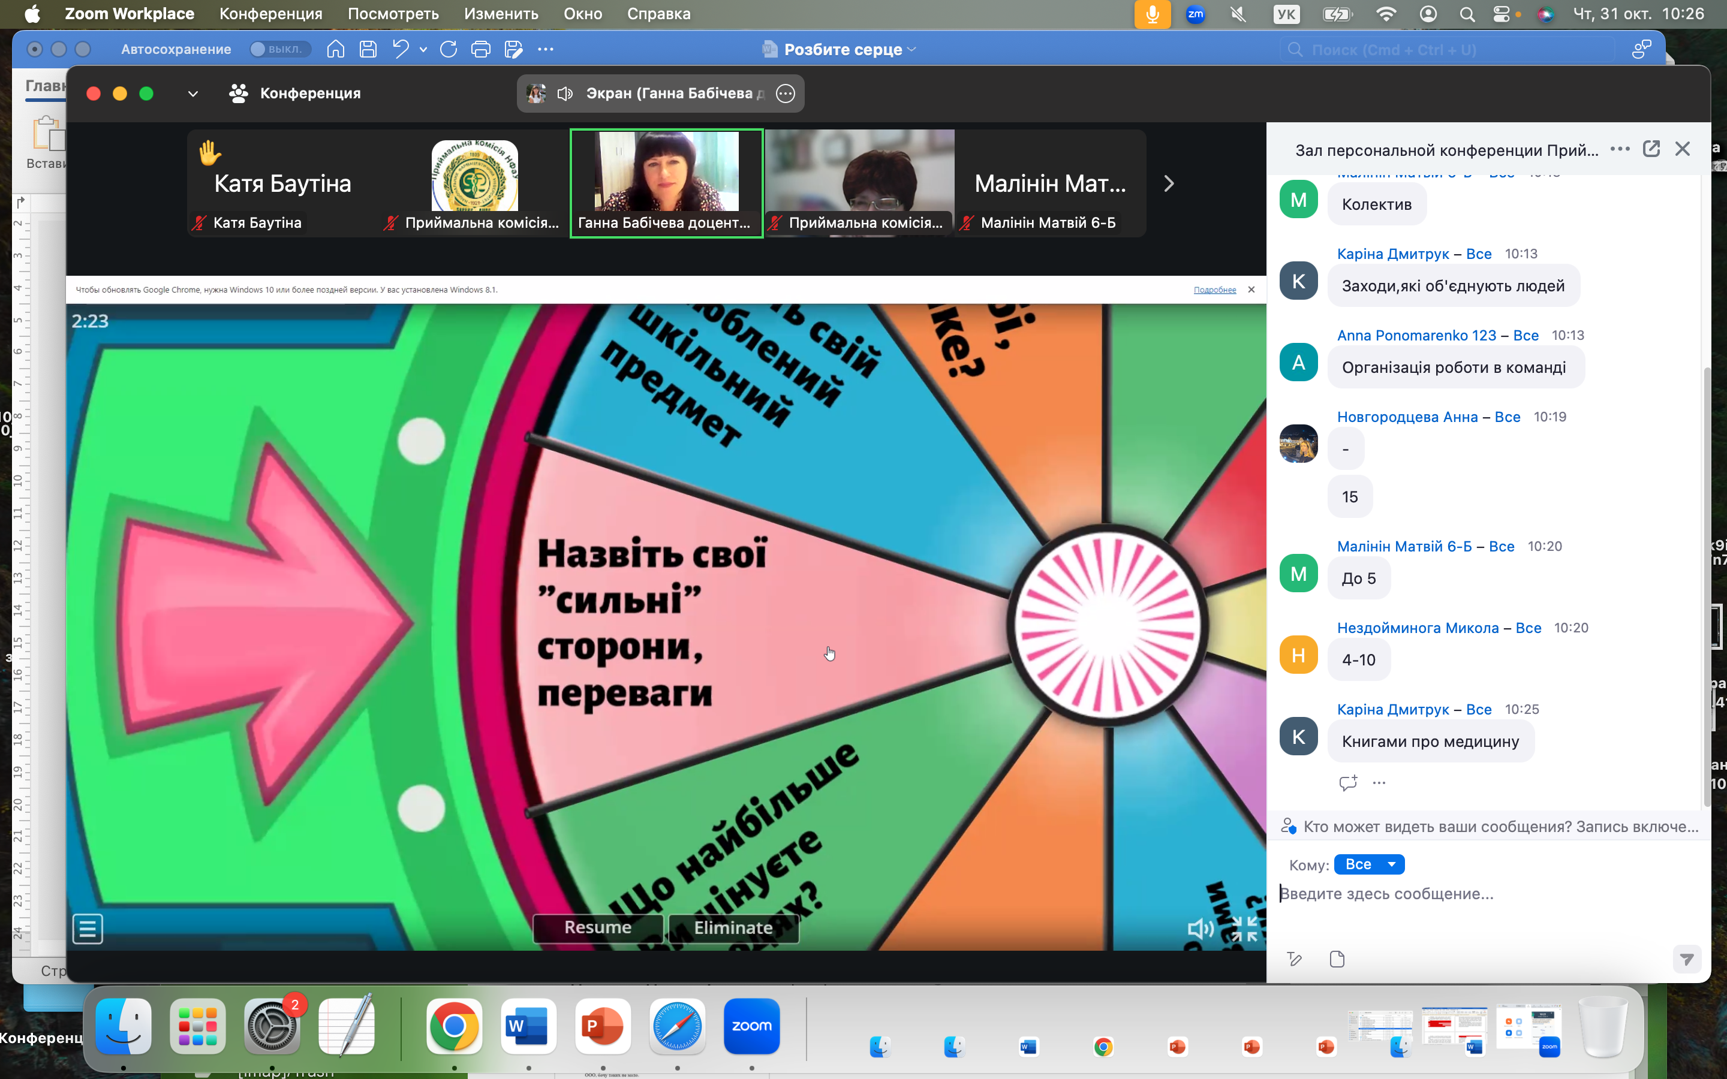Image resolution: width=1727 pixels, height=1079 pixels.
Task: Exit fullscreen in the shared wheel view
Action: point(1245,929)
